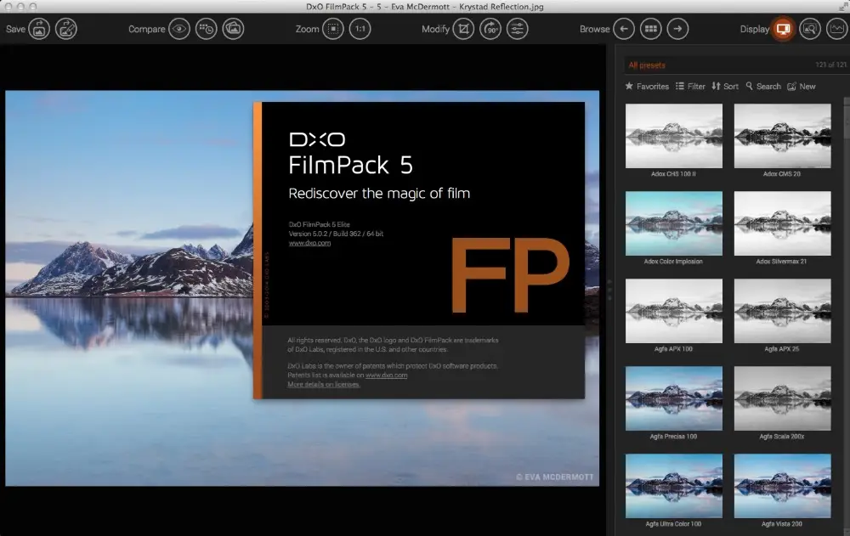Rotate the image 90 degrees
Image resolution: width=850 pixels, height=536 pixels.
coord(490,29)
